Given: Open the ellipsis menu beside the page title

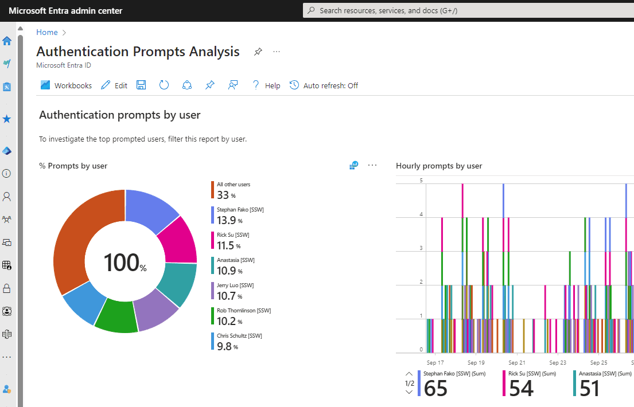Looking at the screenshot, I should click(277, 52).
